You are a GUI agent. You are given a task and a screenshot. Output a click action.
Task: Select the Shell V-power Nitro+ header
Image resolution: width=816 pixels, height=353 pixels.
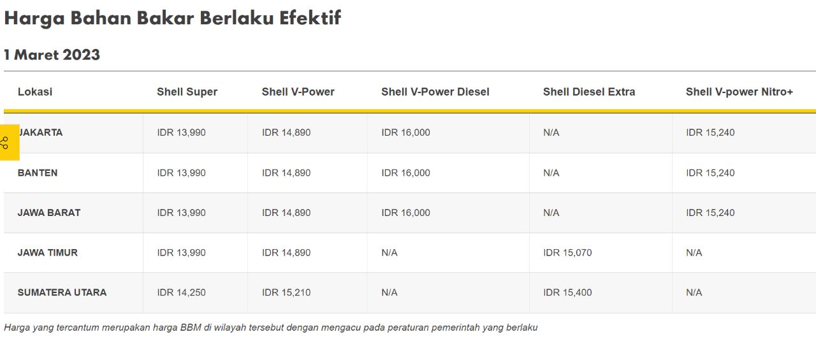739,92
